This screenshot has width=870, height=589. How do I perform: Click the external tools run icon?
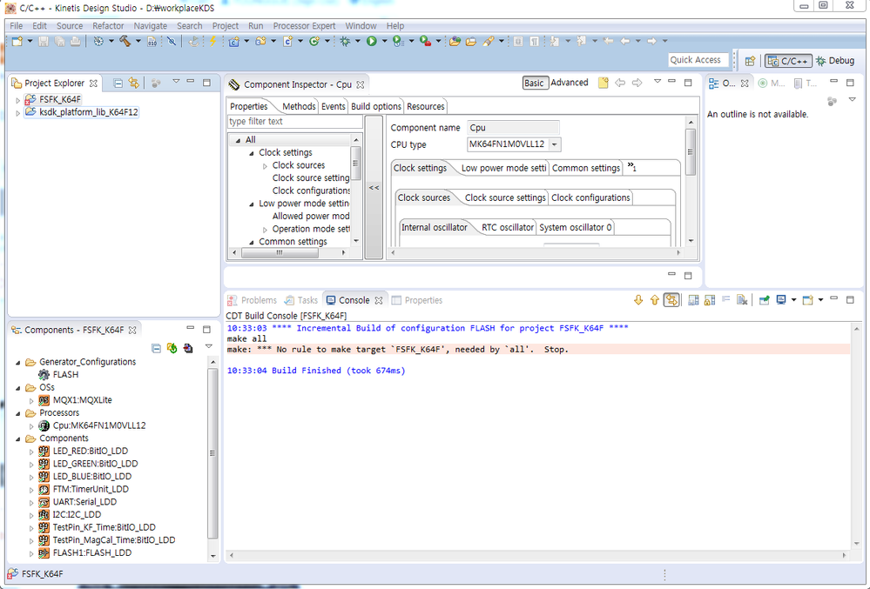(x=426, y=42)
